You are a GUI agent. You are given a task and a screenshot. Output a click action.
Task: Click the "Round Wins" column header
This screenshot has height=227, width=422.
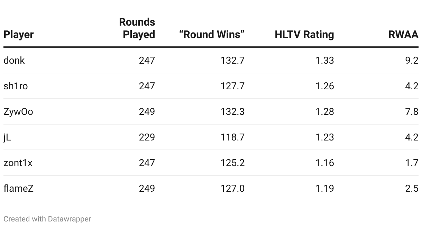tap(212, 35)
